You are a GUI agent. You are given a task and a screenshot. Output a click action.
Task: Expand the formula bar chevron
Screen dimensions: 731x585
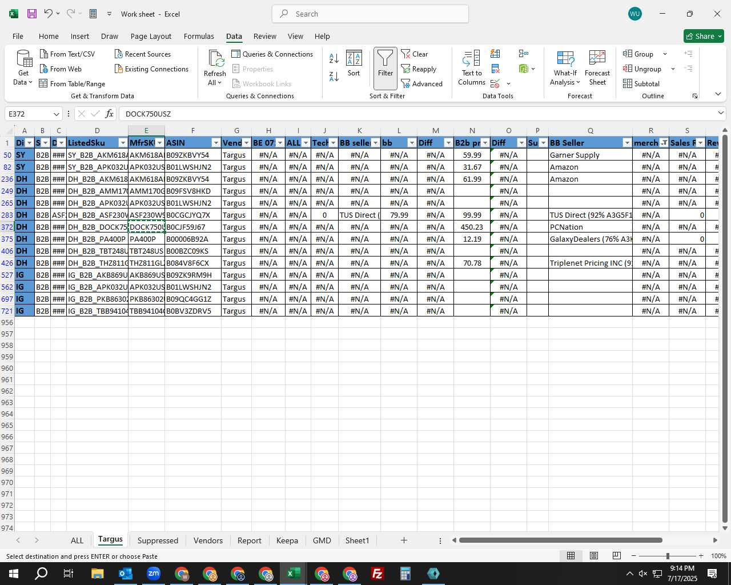pyautogui.click(x=721, y=114)
